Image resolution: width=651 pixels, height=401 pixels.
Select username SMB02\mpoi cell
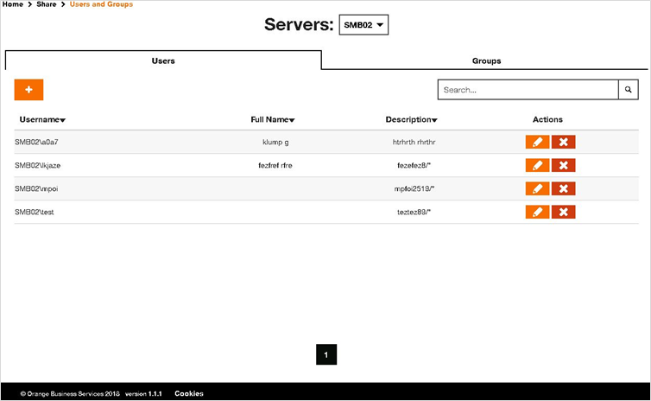coord(36,188)
